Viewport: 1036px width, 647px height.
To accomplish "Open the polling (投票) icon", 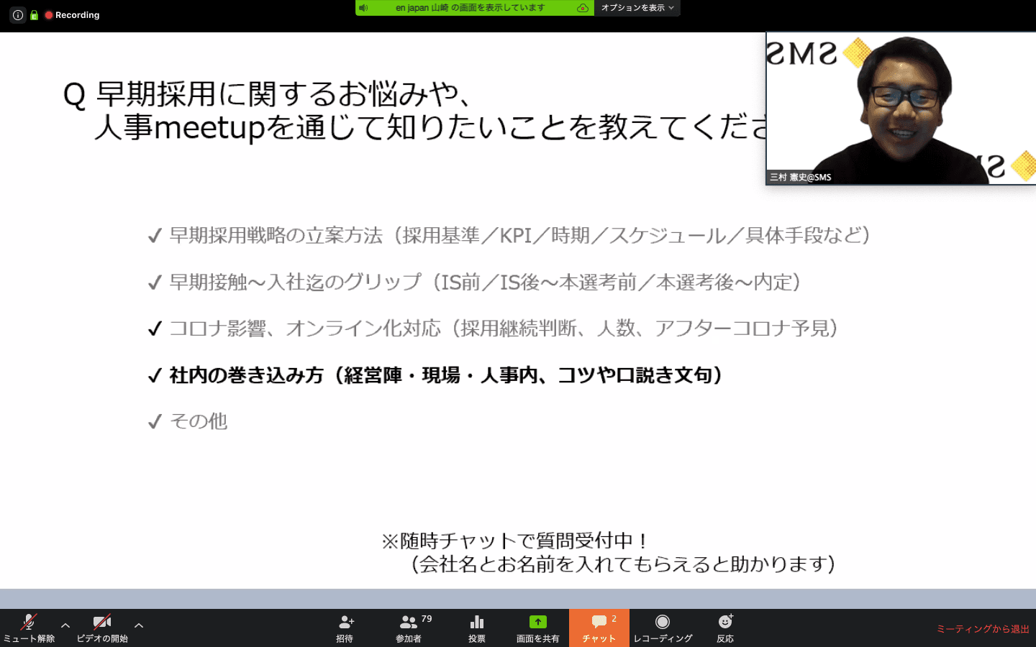I will (476, 628).
